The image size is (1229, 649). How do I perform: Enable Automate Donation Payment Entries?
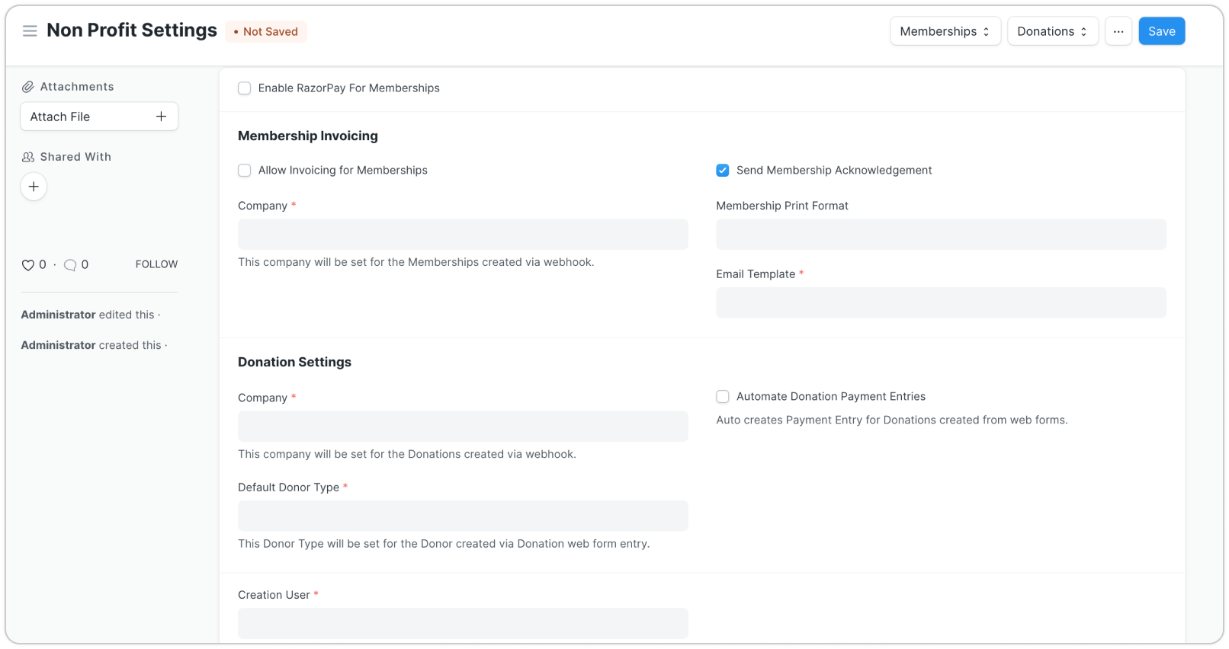pyautogui.click(x=723, y=397)
